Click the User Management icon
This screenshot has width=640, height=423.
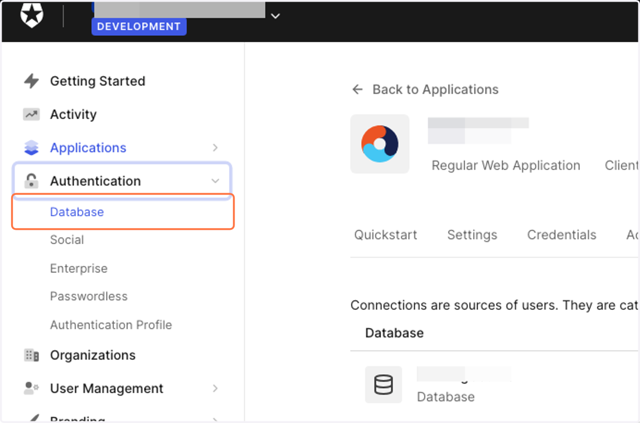(x=31, y=388)
